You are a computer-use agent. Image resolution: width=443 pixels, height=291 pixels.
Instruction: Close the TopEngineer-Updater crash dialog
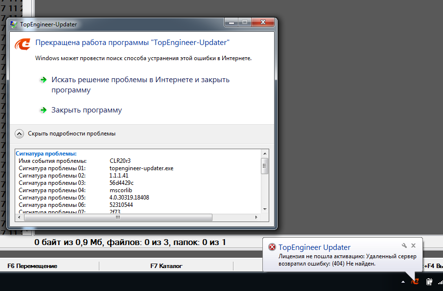263,22
